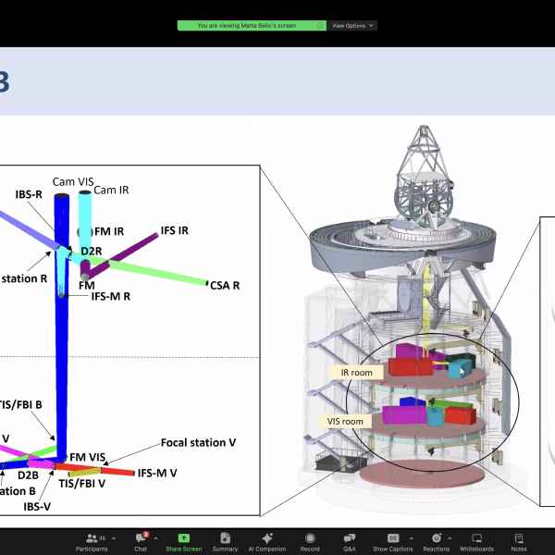Launch the AI Companion
555x555 pixels.
coord(267,541)
